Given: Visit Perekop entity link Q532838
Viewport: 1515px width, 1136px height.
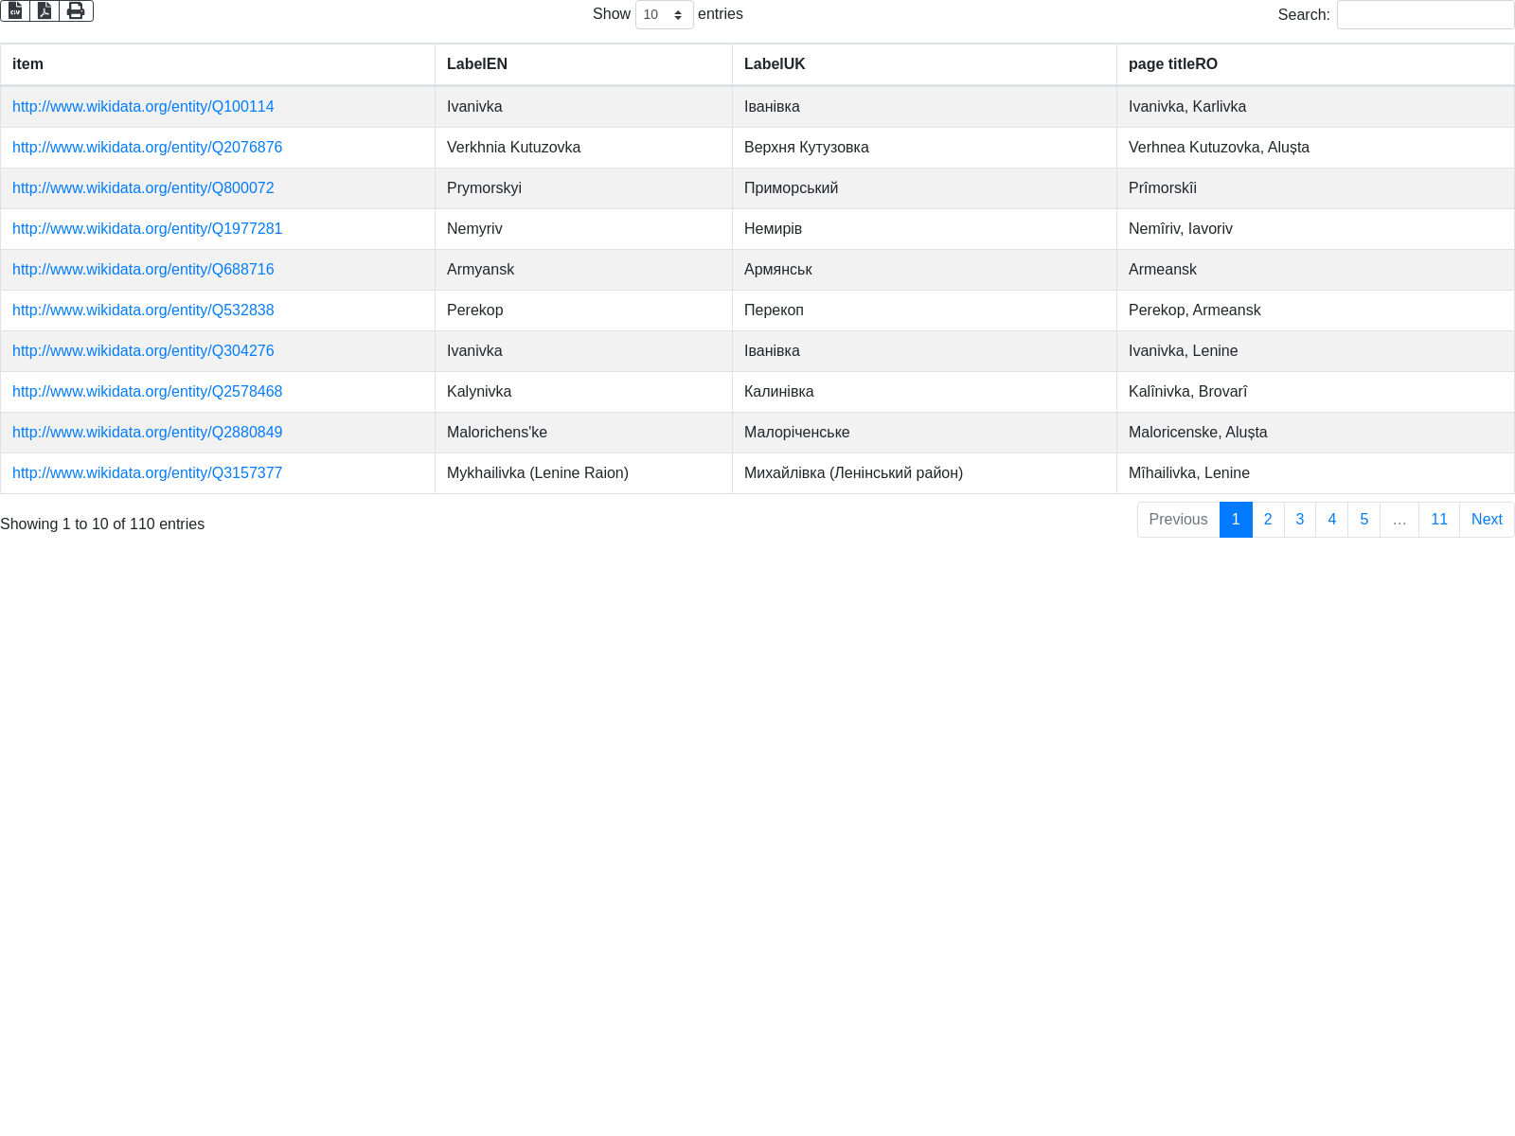Looking at the screenshot, I should (x=143, y=311).
